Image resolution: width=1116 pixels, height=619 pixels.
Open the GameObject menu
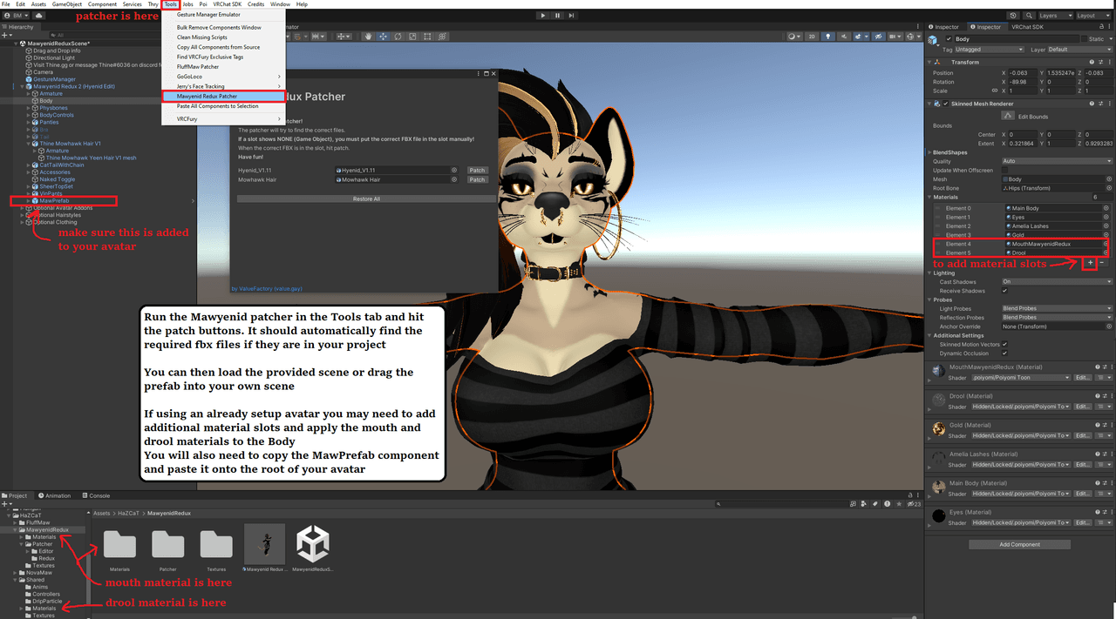66,4
